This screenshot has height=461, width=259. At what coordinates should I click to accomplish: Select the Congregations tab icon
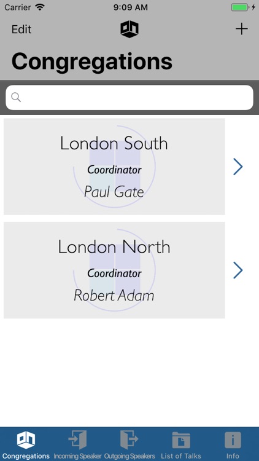26,440
